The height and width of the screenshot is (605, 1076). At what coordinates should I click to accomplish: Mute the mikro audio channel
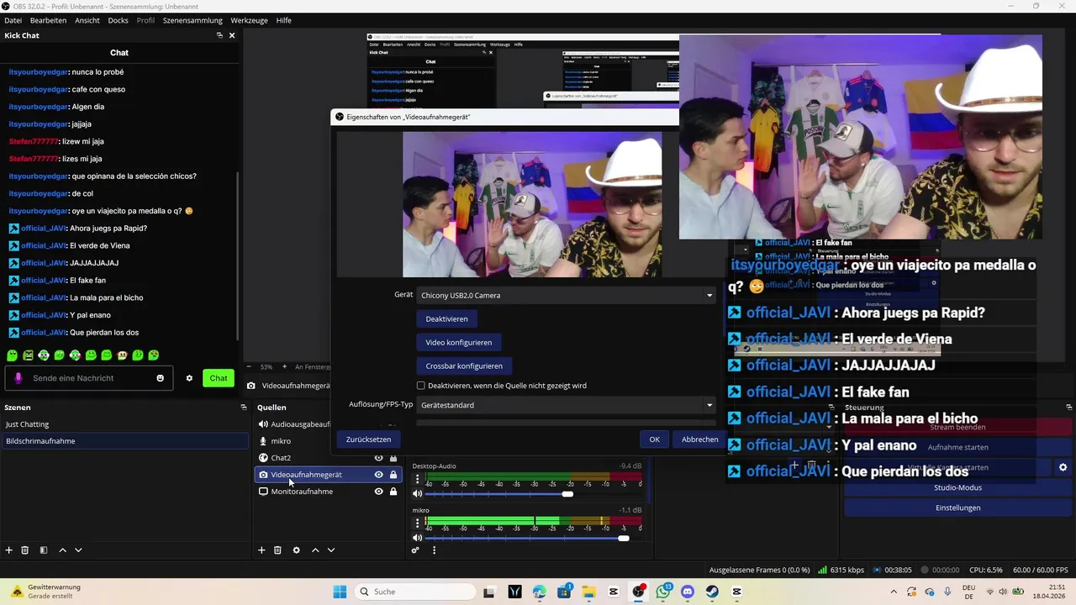417,538
